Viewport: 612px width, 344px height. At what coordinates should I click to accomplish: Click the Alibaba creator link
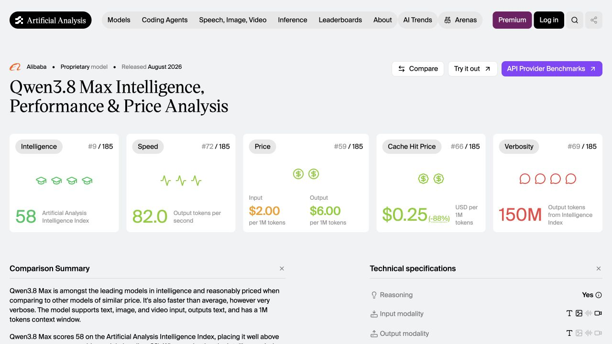tap(36, 67)
